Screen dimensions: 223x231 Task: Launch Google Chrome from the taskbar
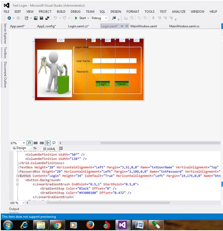(57, 225)
